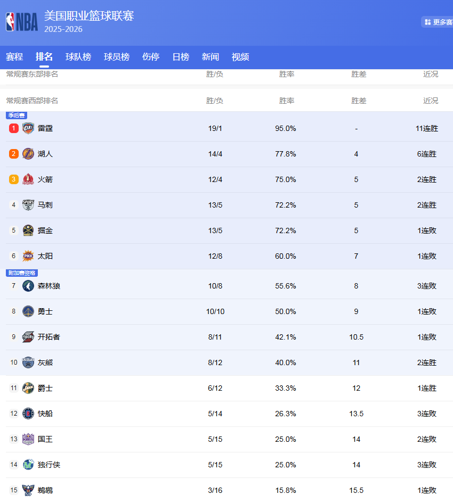Select the 伤停 tab
Image resolution: width=453 pixels, height=503 pixels.
click(150, 57)
